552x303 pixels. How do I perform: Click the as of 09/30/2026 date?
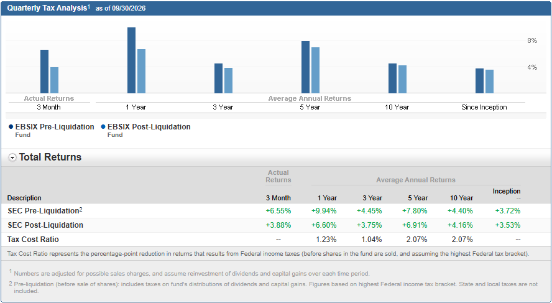tap(121, 9)
